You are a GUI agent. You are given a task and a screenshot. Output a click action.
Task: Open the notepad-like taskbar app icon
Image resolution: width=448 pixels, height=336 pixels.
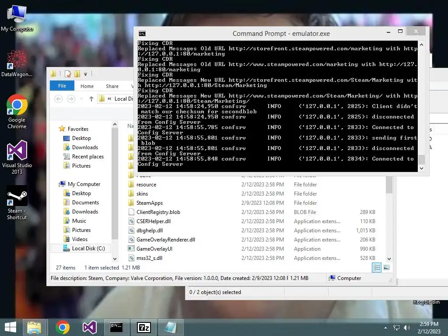click(x=171, y=327)
